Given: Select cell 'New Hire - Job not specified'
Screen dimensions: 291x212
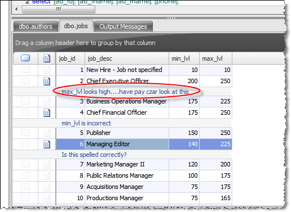Looking at the screenshot, I should pos(127,70).
